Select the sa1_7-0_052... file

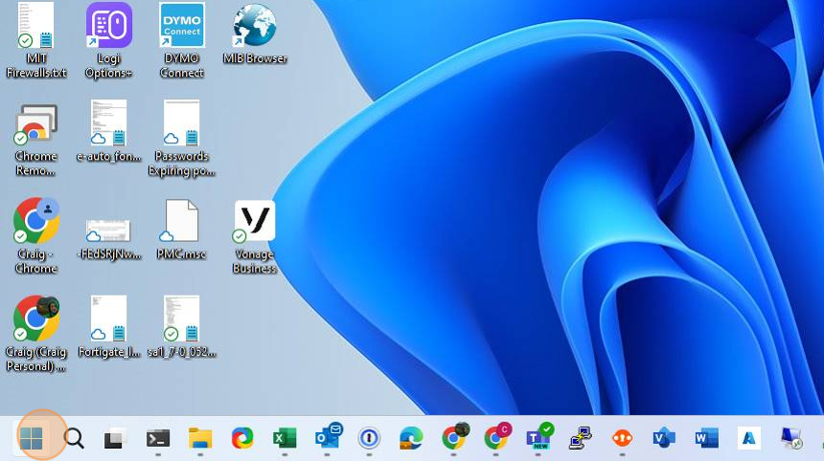tap(181, 327)
